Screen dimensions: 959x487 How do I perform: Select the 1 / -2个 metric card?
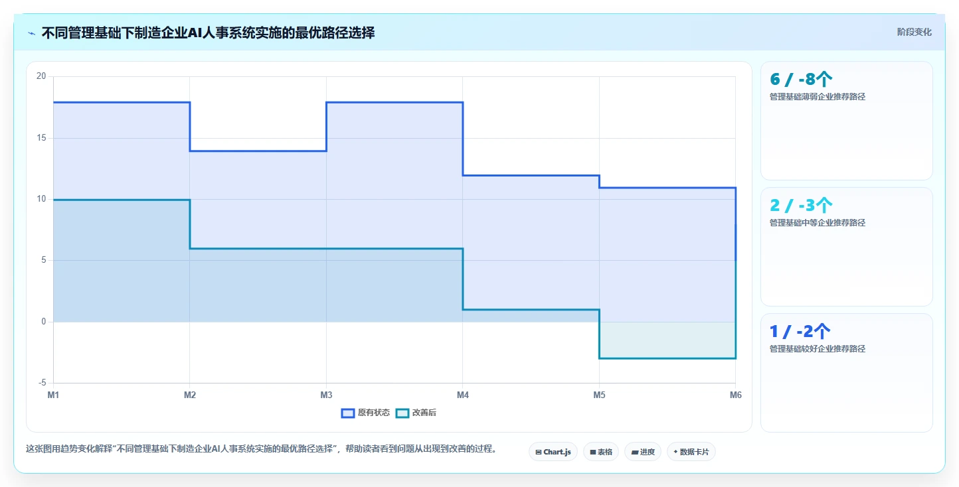pyautogui.click(x=847, y=373)
